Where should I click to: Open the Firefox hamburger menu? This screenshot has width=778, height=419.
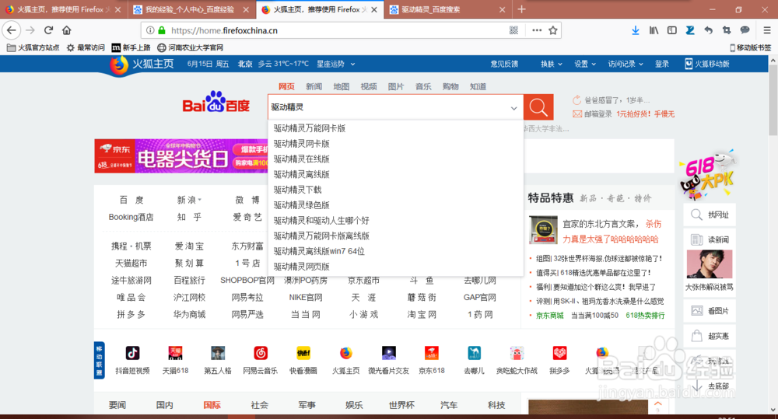(766, 30)
